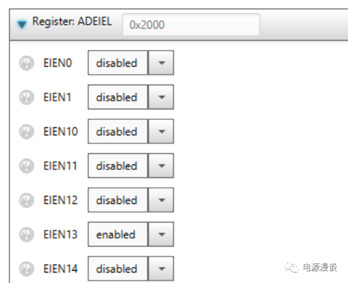The width and height of the screenshot is (348, 283).
Task: Click the help icon beside EIEN13
Action: pyautogui.click(x=26, y=235)
